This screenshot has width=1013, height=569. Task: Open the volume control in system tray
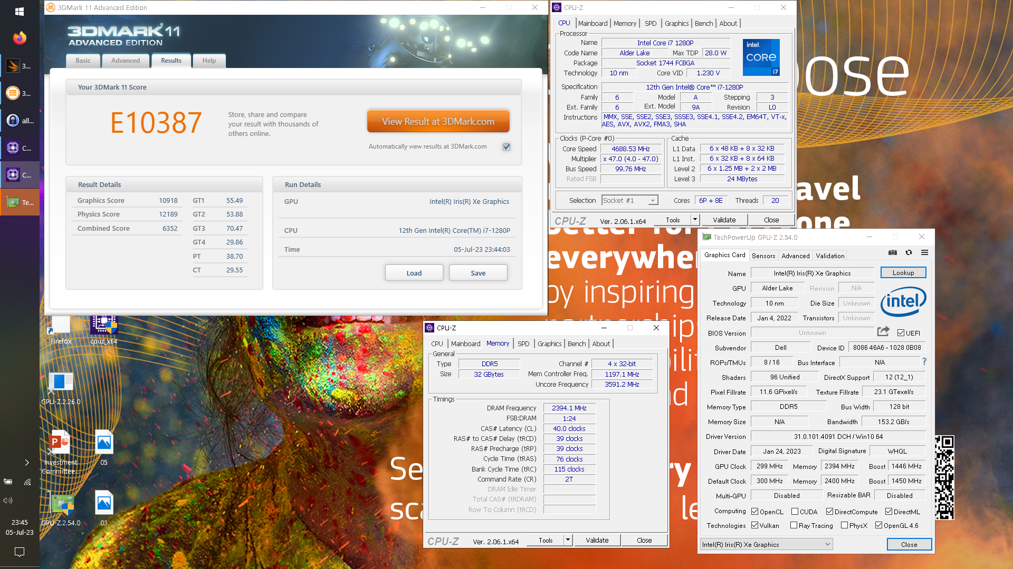click(8, 501)
